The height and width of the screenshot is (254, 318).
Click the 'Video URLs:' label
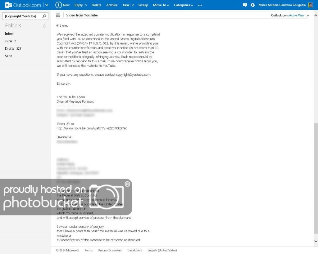(65, 124)
